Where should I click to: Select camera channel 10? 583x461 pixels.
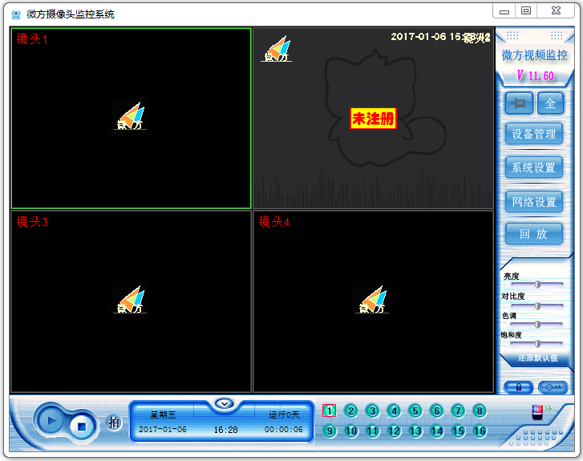coord(350,431)
